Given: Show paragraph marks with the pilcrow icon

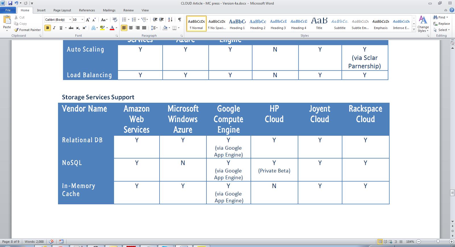Looking at the screenshot, I should click(x=180, y=20).
